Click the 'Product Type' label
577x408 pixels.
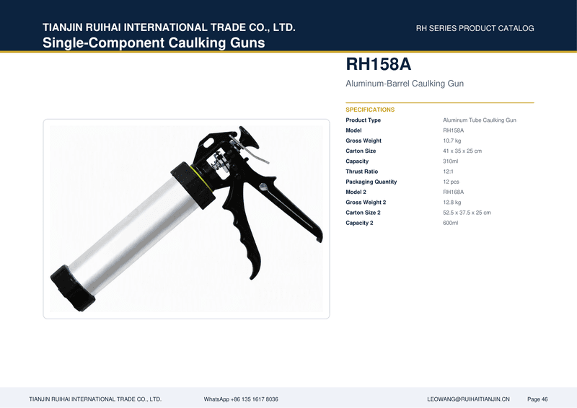(363, 120)
